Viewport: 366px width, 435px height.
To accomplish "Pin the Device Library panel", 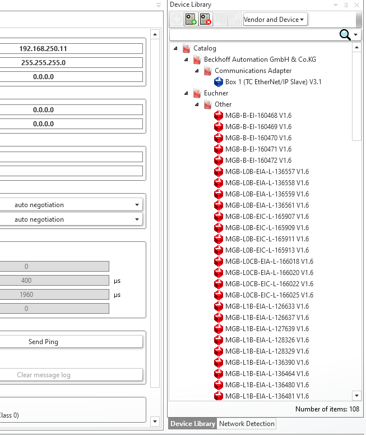I will (x=346, y=5).
